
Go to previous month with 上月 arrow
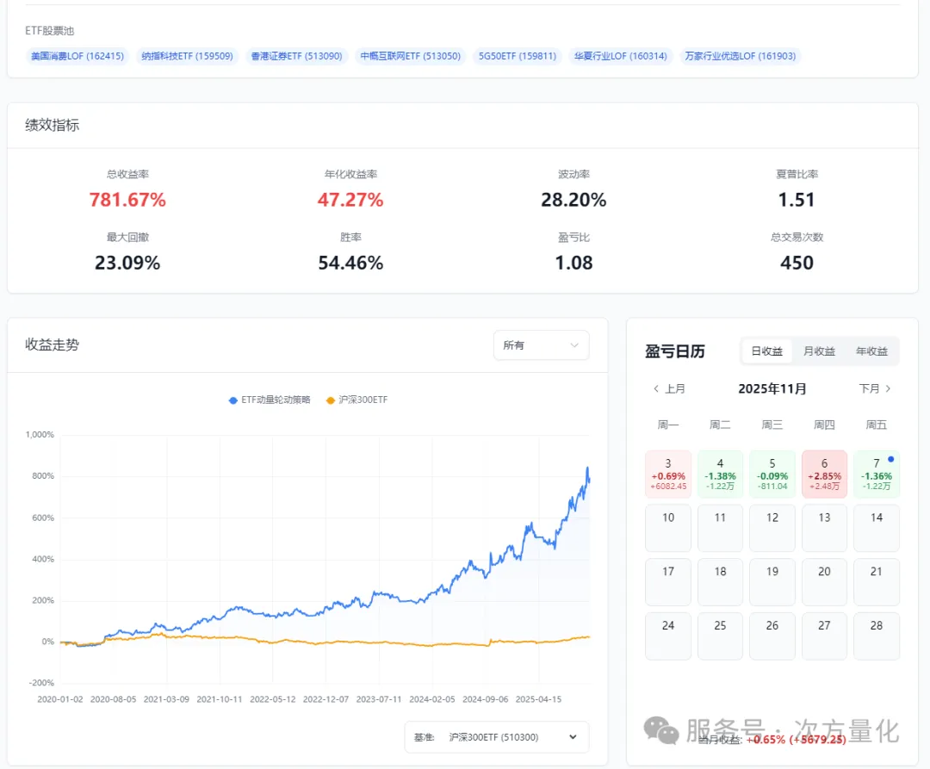click(669, 388)
